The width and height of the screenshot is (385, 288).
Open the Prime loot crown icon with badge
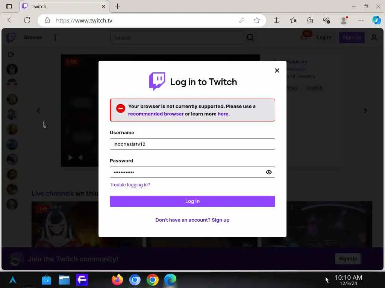pos(305,36)
